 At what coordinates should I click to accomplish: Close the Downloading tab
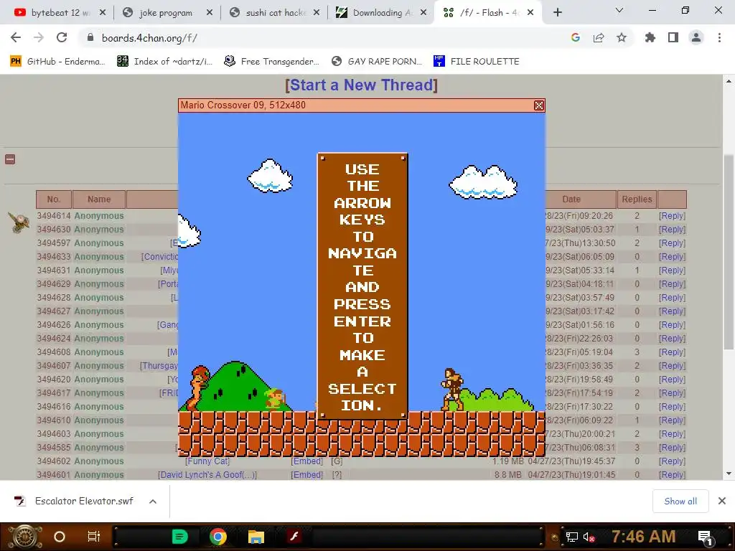(423, 13)
